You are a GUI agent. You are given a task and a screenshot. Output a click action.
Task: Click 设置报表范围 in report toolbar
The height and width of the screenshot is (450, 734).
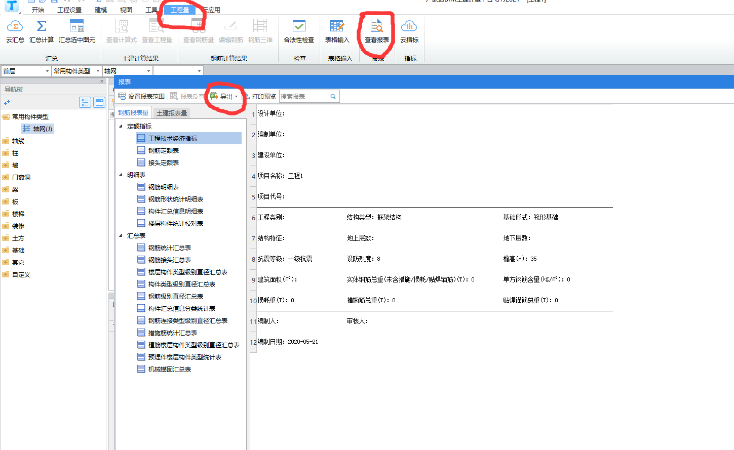[x=141, y=96]
